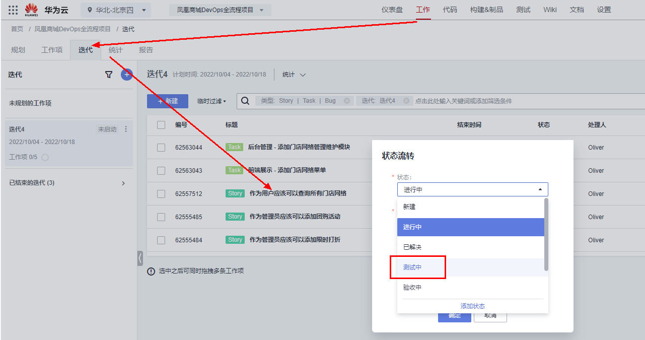645x340 pixels.
Task: Collapse the left iteration sidebar handle
Action: [140, 258]
